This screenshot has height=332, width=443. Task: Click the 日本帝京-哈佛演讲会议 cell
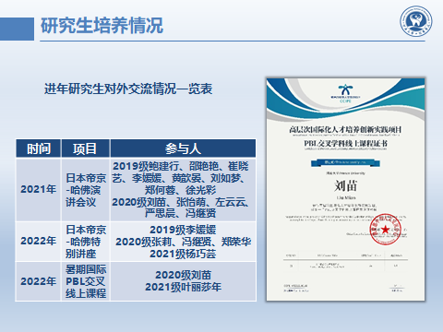point(85,189)
